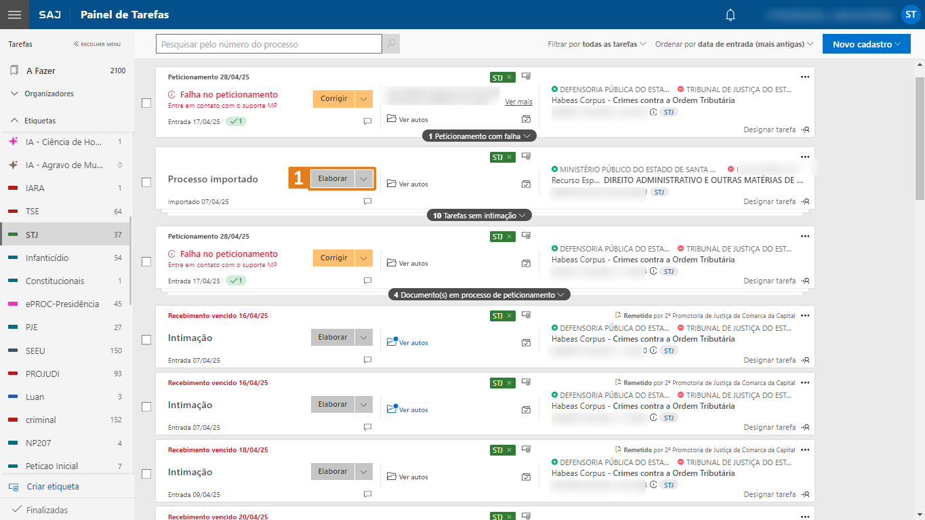Viewport: 925px width, 520px height.
Task: Open the A Fazer task list
Action: coord(41,71)
